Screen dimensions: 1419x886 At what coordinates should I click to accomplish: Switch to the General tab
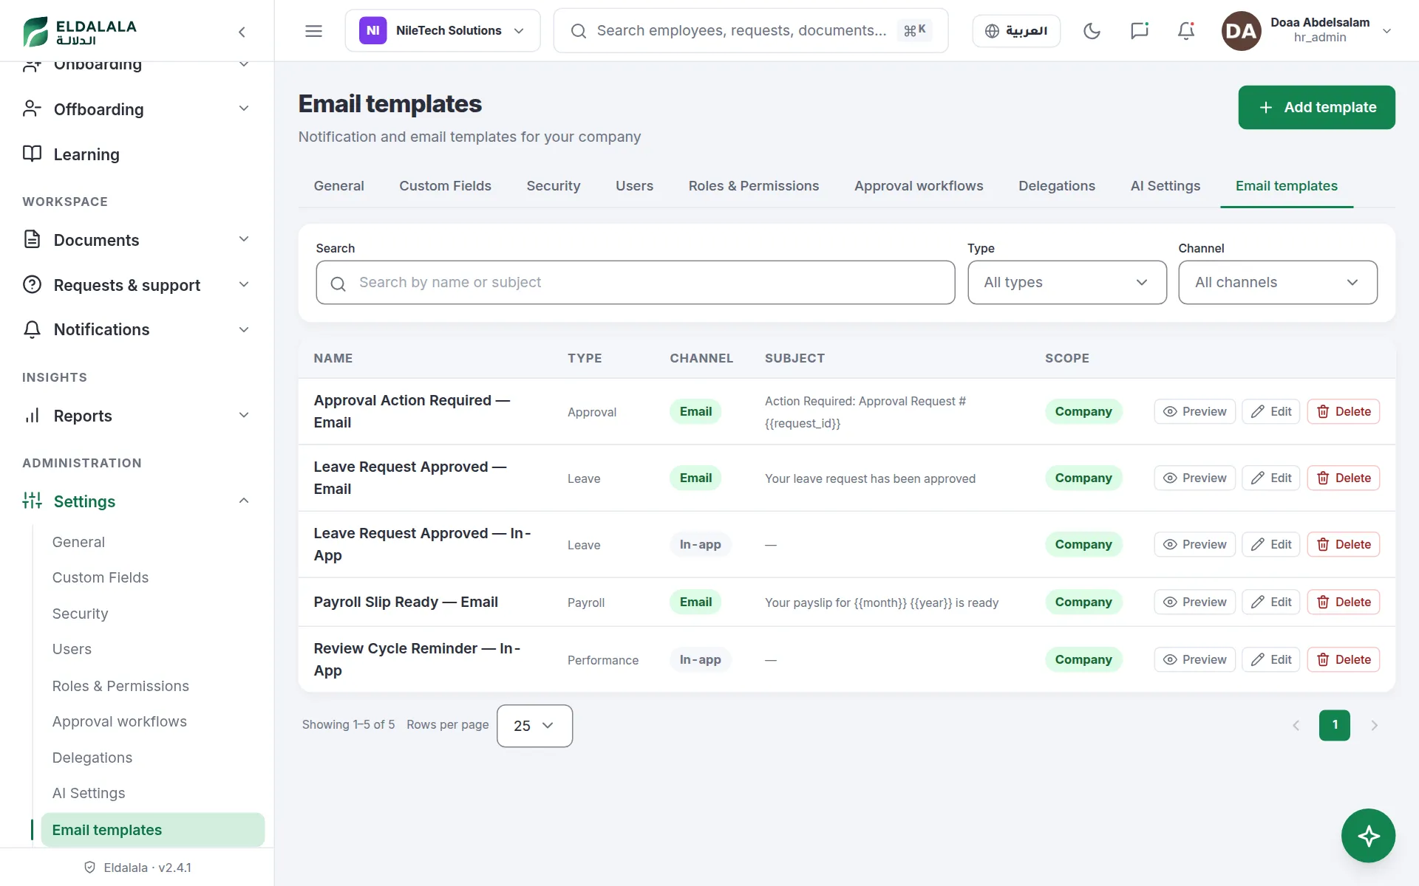tap(338, 186)
